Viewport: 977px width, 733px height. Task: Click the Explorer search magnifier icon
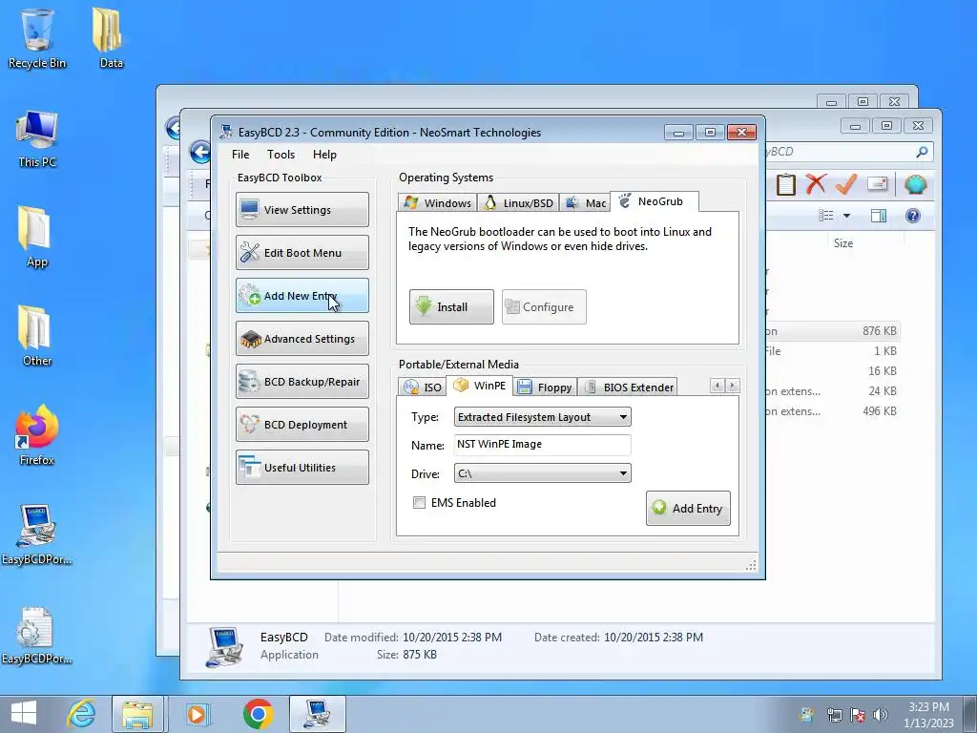click(x=922, y=152)
